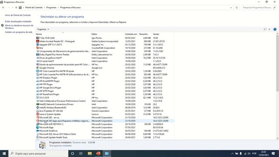Select the Microsoft ASP.NET MVC 2 entry
This screenshot has width=279, height=157.
51,124
